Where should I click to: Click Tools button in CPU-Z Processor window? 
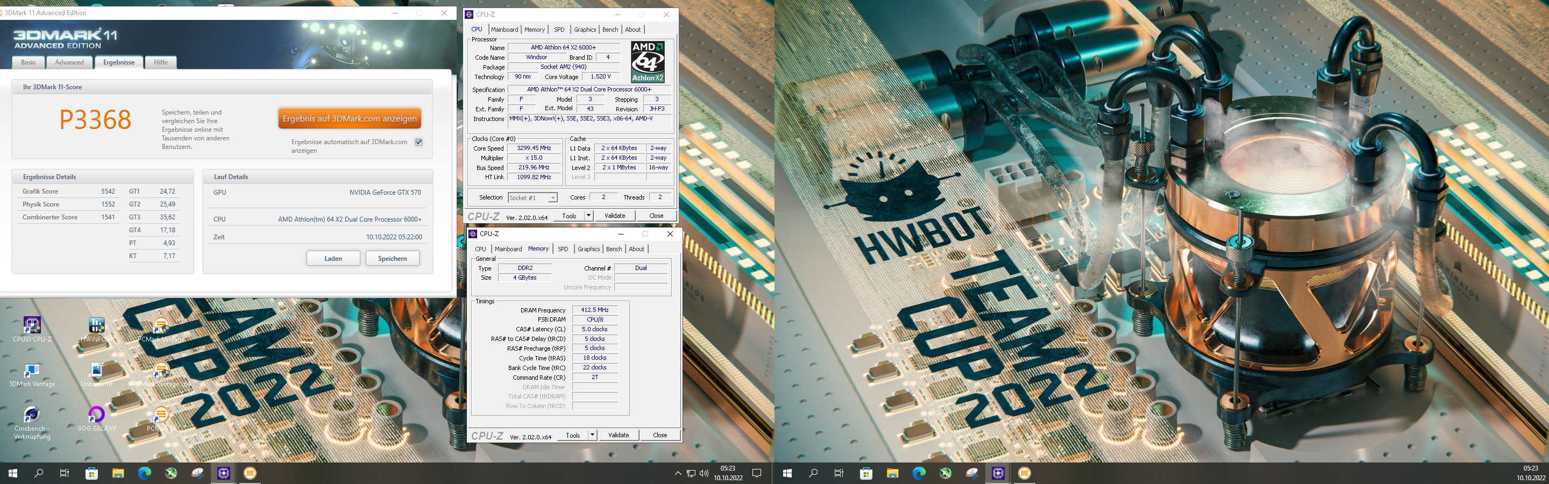[569, 215]
